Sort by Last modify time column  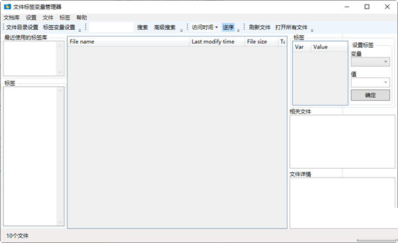click(x=218, y=42)
